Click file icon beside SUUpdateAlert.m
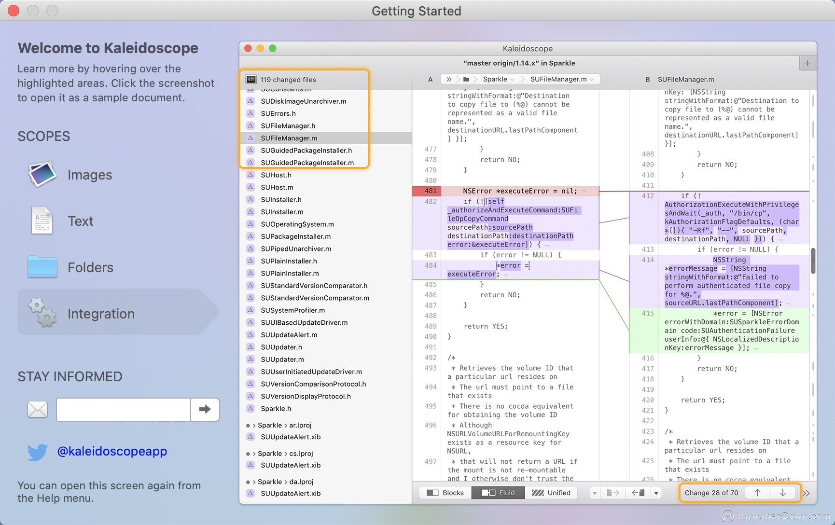The height and width of the screenshot is (525, 835). click(x=250, y=335)
